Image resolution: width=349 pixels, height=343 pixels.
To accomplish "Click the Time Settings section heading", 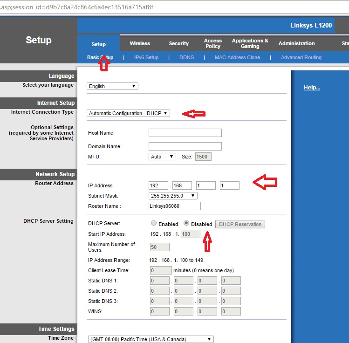I will (56, 329).
